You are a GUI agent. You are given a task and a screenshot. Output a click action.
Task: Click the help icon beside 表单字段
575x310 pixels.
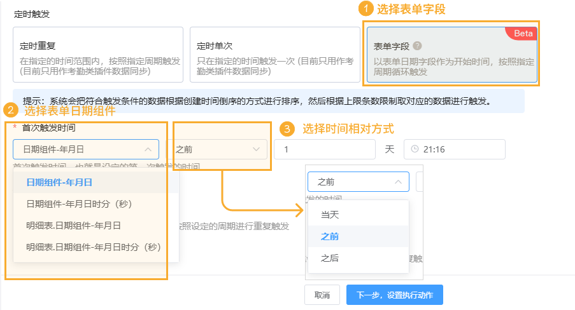click(x=417, y=46)
